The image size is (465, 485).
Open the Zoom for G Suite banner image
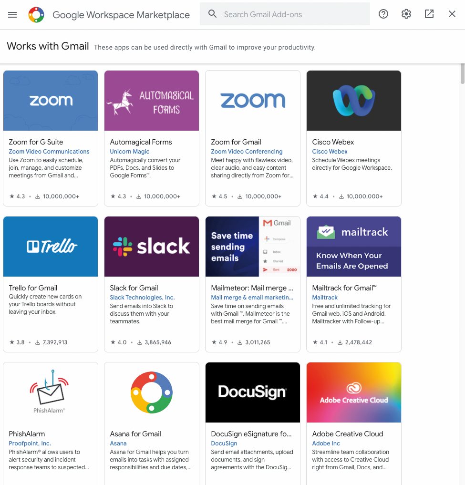coord(51,101)
